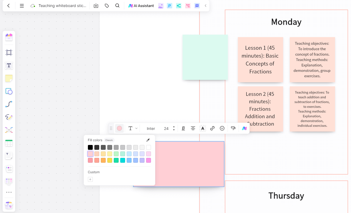This screenshot has height=213, width=351.
Task: Click the cloud sync status icon
Action: (x=33, y=6)
